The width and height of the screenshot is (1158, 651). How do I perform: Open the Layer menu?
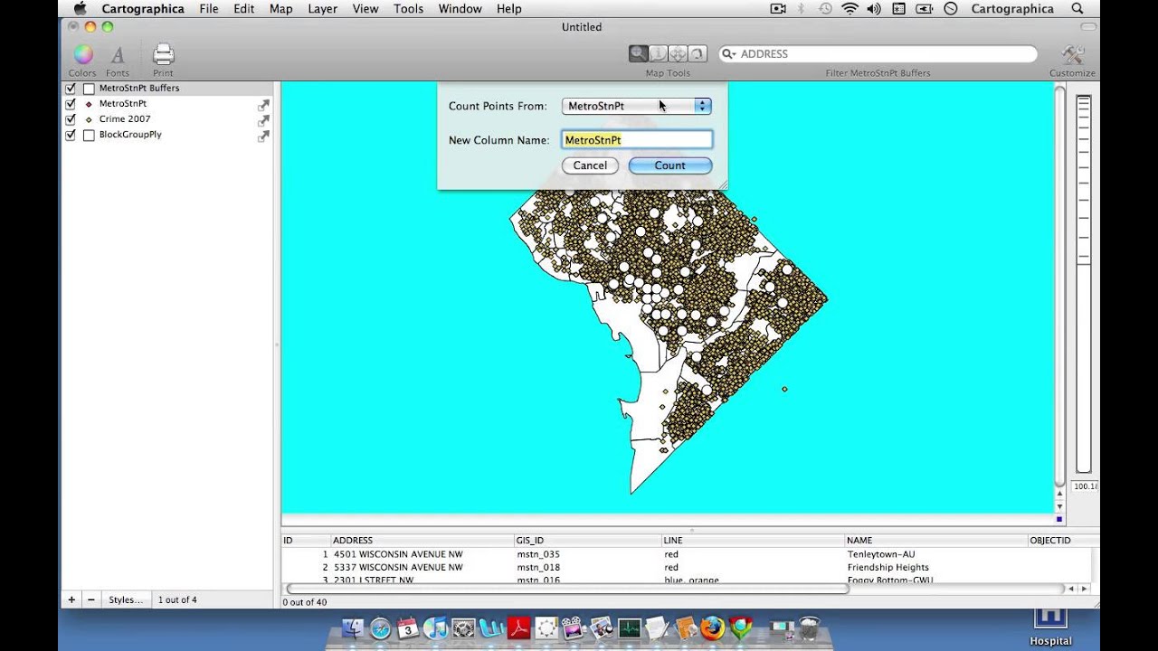click(322, 8)
